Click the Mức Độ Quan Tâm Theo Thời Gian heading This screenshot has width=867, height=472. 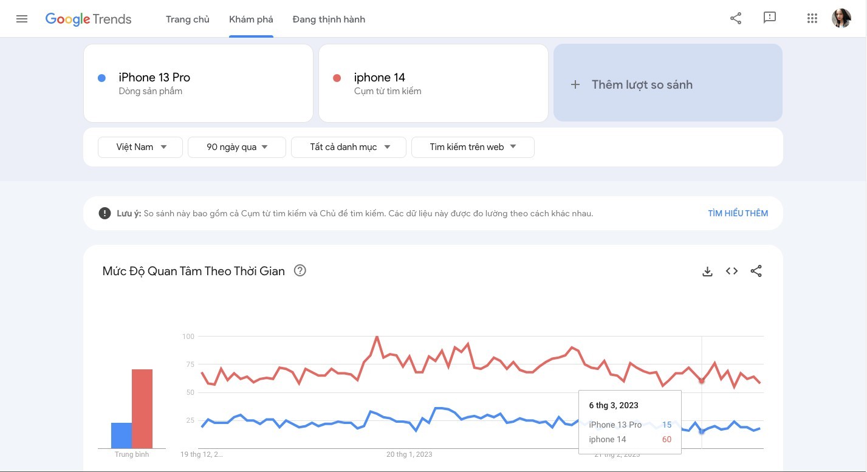coord(194,271)
